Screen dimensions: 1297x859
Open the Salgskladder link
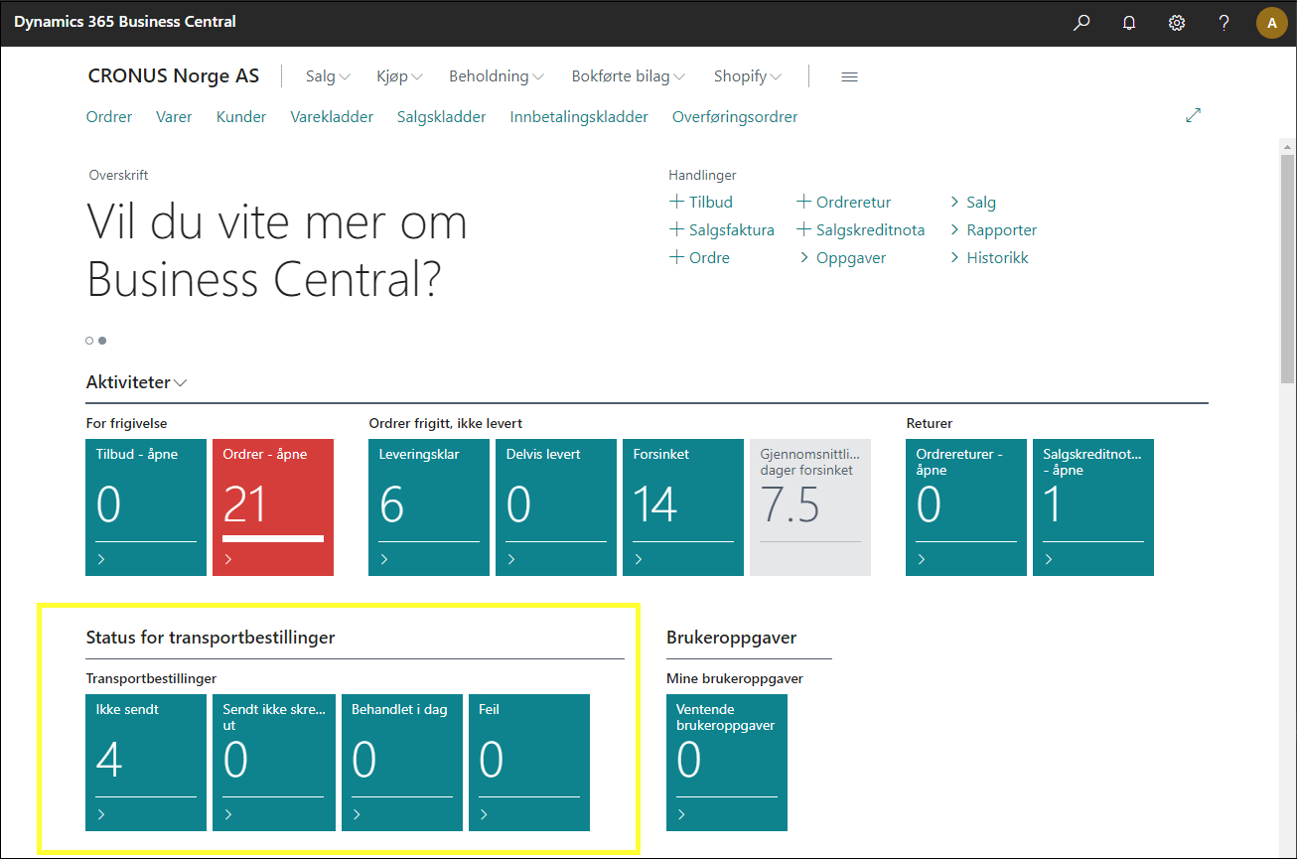[442, 116]
